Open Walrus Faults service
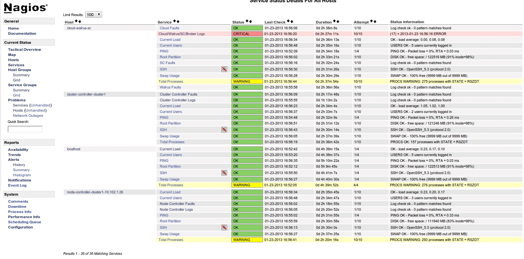 tap(170, 87)
